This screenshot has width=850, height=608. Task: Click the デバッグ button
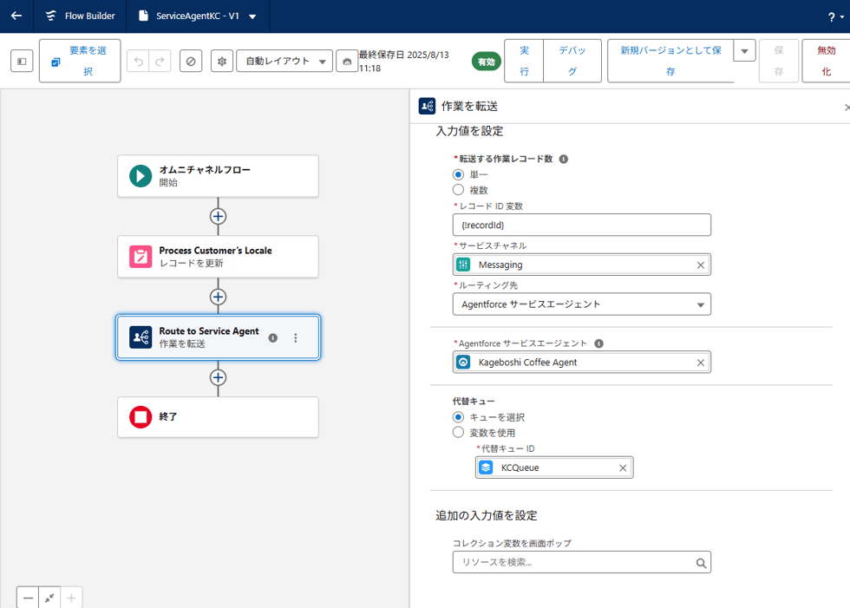(x=572, y=61)
